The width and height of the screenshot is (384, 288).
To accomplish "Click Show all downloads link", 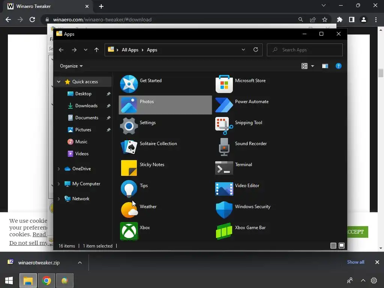I will 355,262.
